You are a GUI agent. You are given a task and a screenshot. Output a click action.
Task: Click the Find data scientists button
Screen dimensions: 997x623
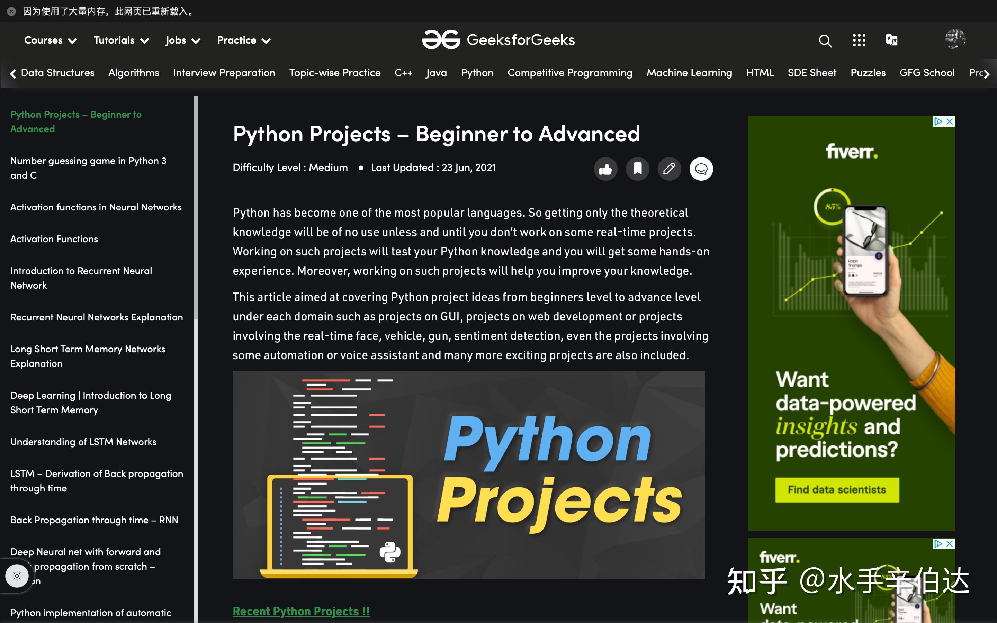[836, 489]
